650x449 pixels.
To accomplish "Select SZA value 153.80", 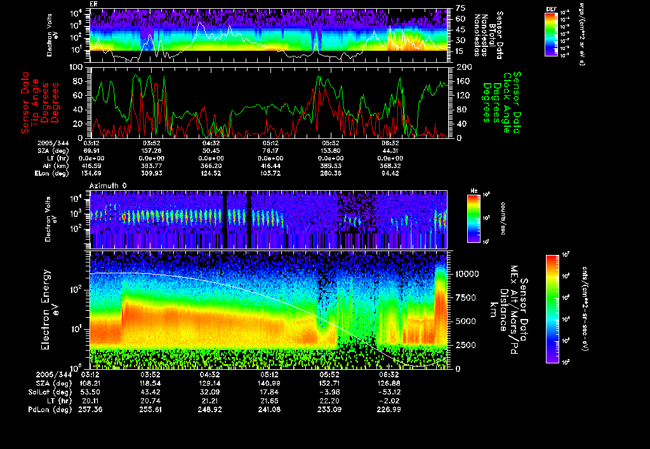I will (x=330, y=151).
